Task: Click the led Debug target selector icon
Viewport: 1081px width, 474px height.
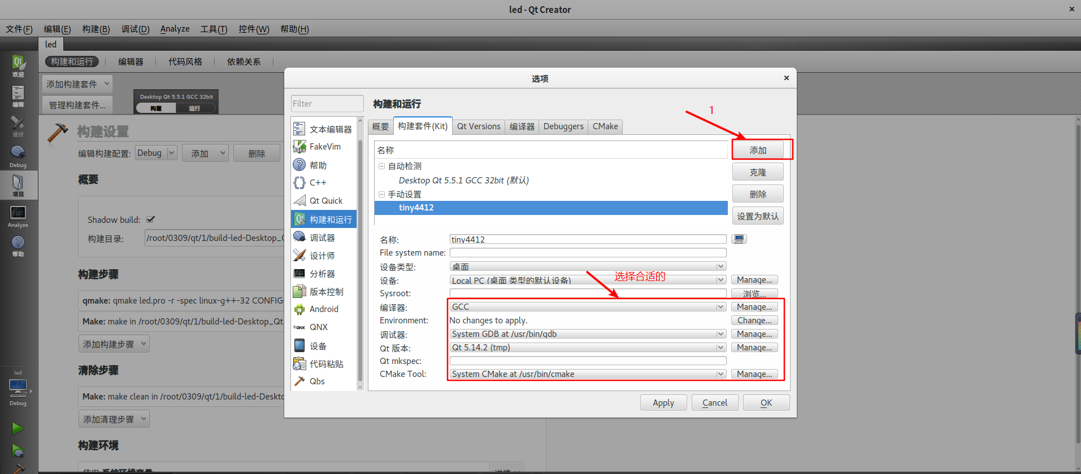Action: (18, 392)
